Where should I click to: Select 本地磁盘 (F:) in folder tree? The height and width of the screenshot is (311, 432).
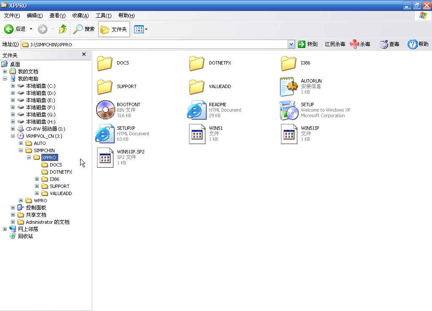point(40,107)
